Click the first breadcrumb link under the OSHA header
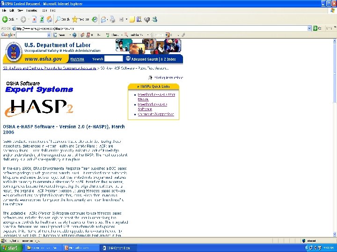The width and height of the screenshot is (337, 252). [x=50, y=68]
